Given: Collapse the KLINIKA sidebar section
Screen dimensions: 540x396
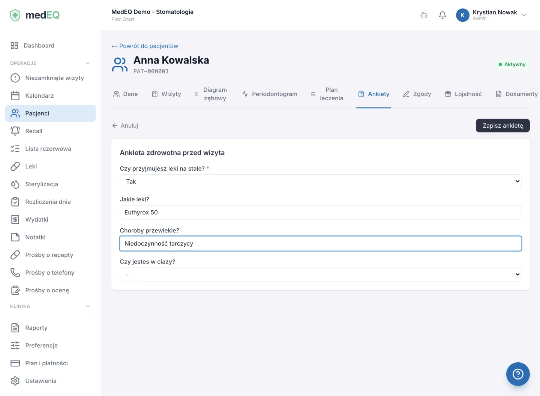Looking at the screenshot, I should point(88,306).
